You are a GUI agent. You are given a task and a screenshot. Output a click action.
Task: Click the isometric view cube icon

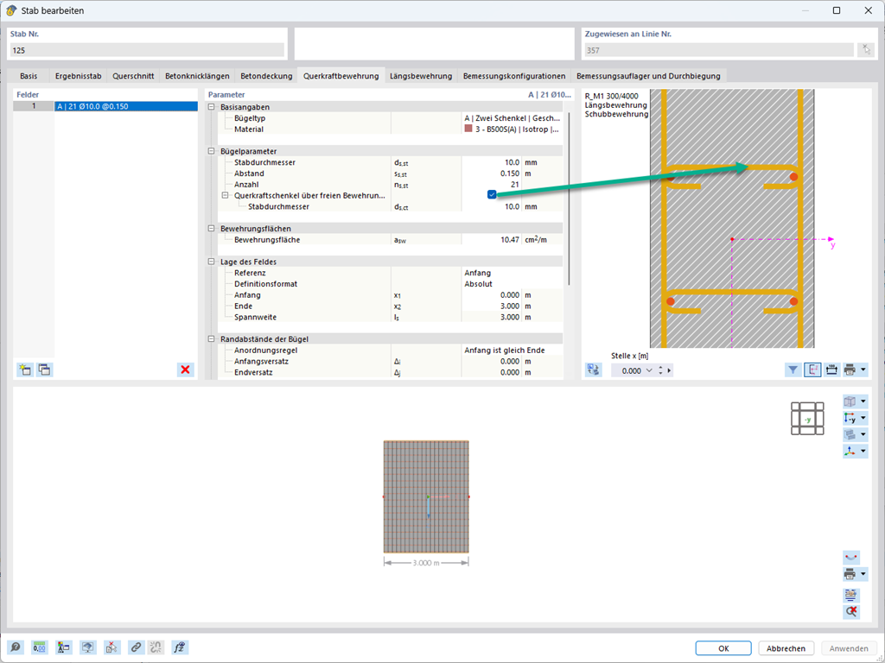pyautogui.click(x=850, y=401)
